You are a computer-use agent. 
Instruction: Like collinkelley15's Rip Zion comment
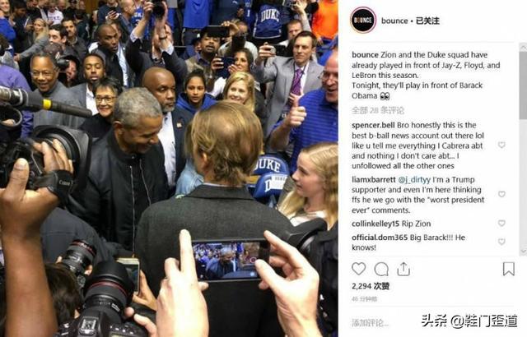(501, 224)
